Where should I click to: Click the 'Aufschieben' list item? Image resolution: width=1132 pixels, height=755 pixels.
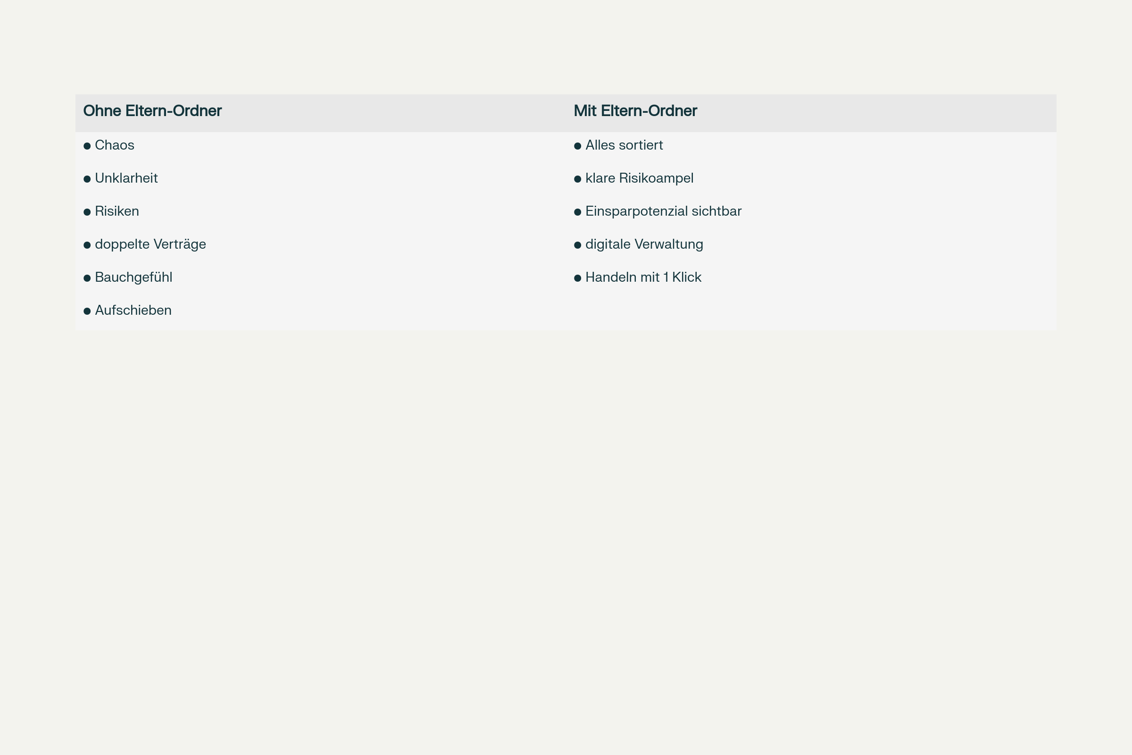133,310
